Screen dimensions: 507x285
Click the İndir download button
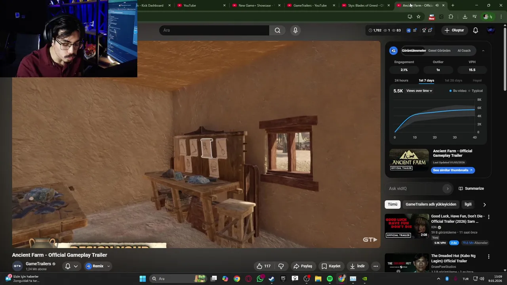click(x=357, y=266)
